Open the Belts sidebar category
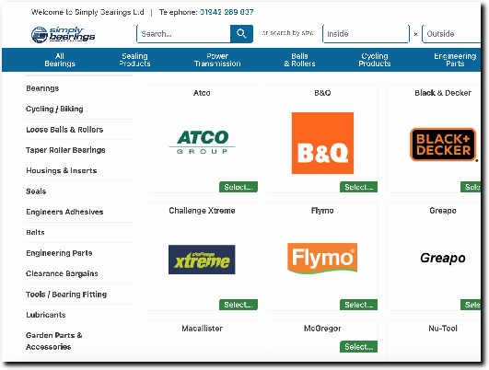 click(35, 233)
